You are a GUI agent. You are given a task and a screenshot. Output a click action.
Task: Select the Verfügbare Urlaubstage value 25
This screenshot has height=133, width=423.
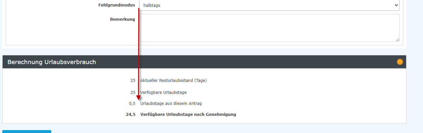(x=133, y=92)
